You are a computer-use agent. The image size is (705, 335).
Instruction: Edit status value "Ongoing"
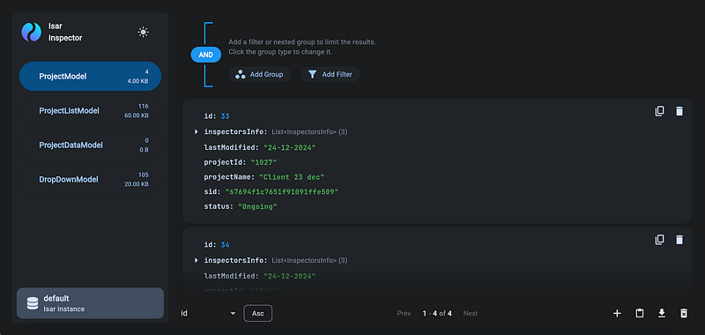point(257,206)
